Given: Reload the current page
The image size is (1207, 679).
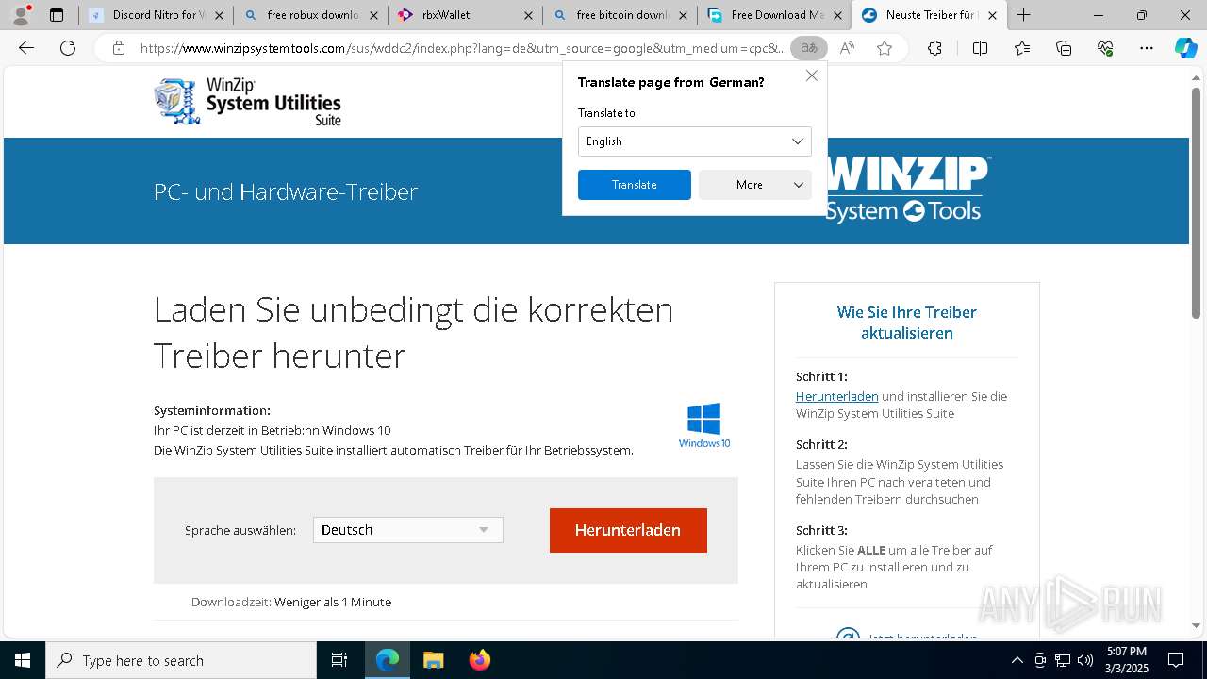Looking at the screenshot, I should [68, 48].
